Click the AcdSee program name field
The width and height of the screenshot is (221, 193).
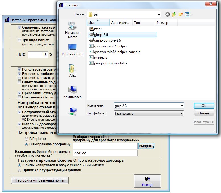click(x=105, y=153)
